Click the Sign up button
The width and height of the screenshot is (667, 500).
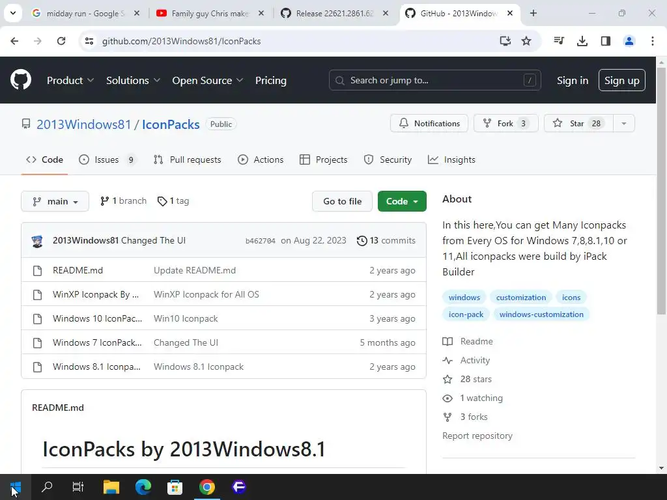pyautogui.click(x=621, y=80)
